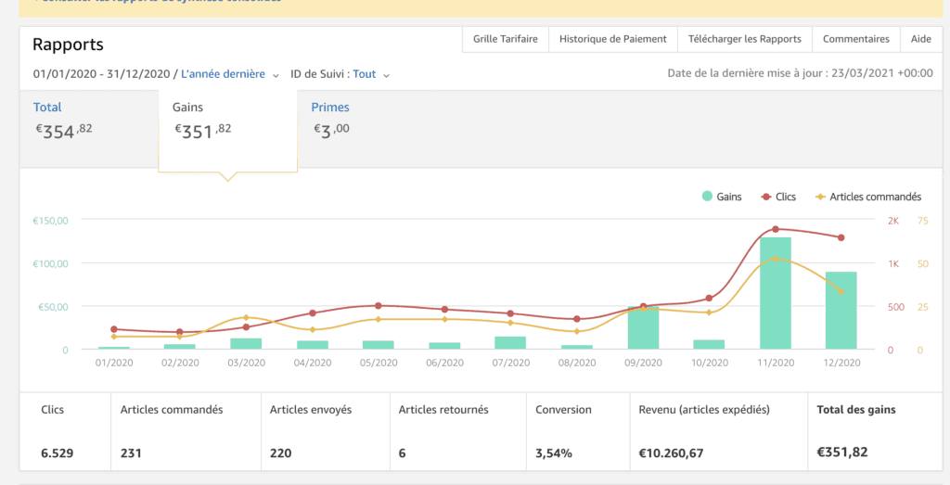Select the 09/2020 green gains bar
This screenshot has height=485, width=950.
point(644,327)
